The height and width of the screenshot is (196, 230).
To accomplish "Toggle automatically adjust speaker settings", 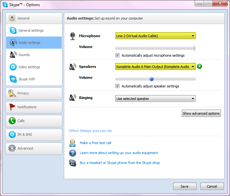I will [x=117, y=86].
